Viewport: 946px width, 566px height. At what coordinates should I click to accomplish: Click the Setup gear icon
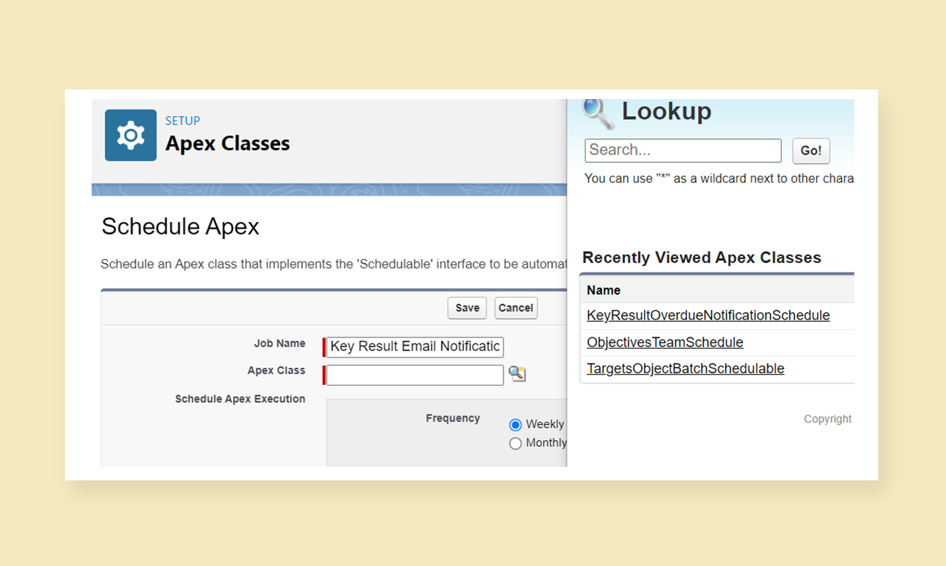[x=130, y=135]
